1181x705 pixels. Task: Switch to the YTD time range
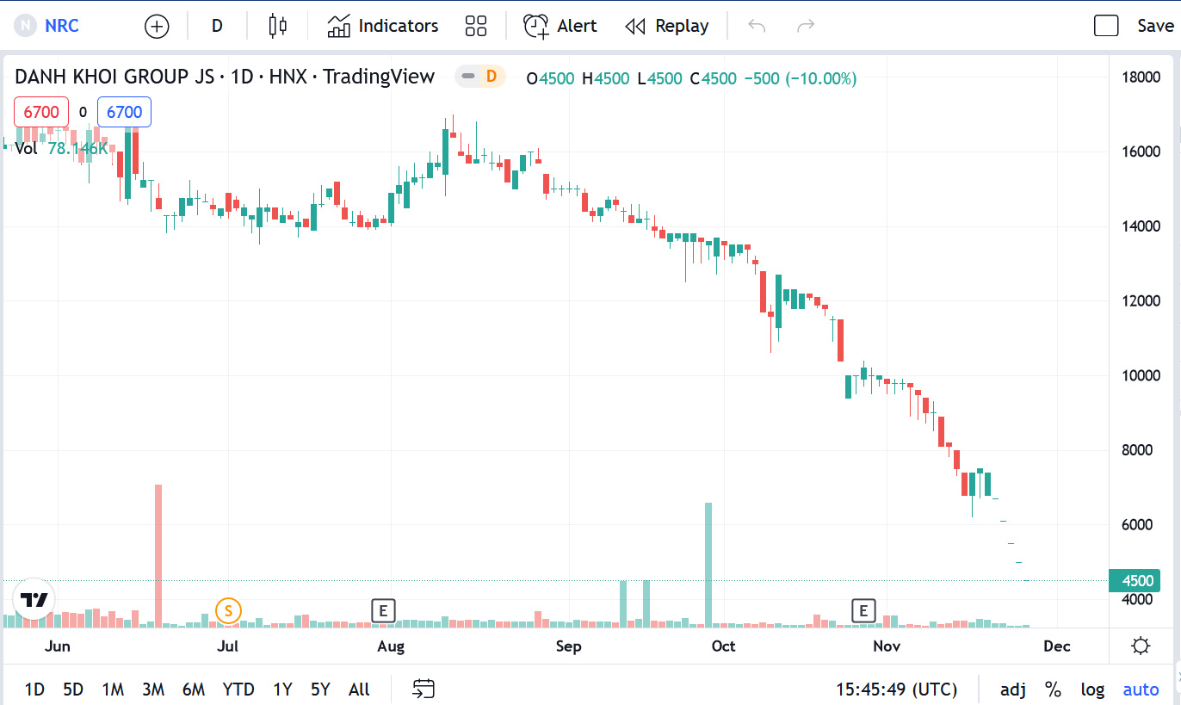coord(238,690)
